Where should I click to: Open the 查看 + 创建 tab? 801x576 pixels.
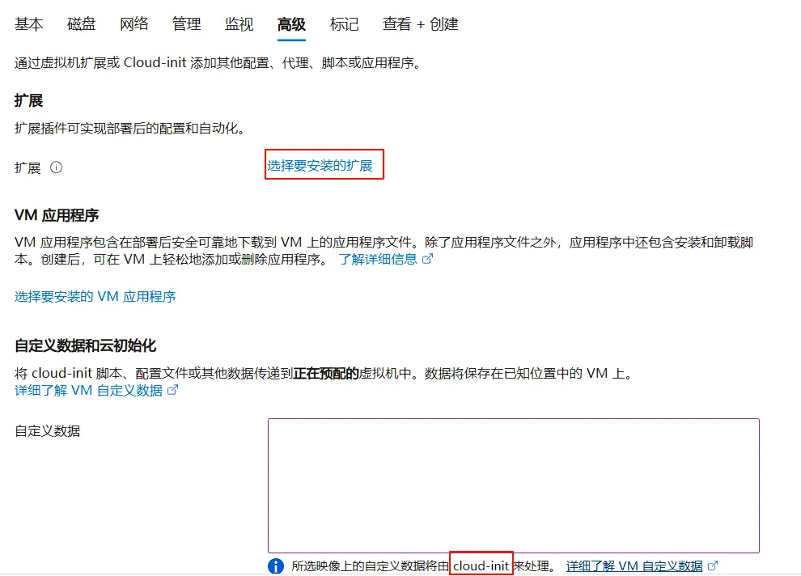click(x=420, y=24)
